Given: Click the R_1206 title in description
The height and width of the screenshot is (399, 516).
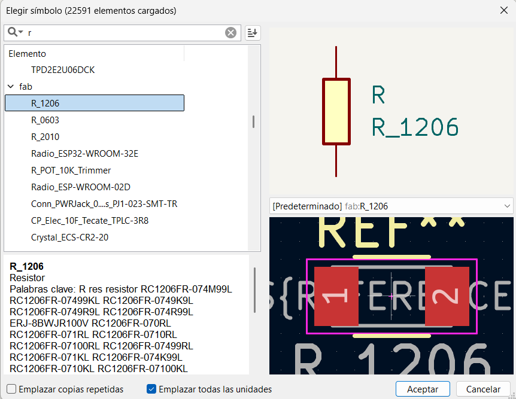Looking at the screenshot, I should (27, 266).
